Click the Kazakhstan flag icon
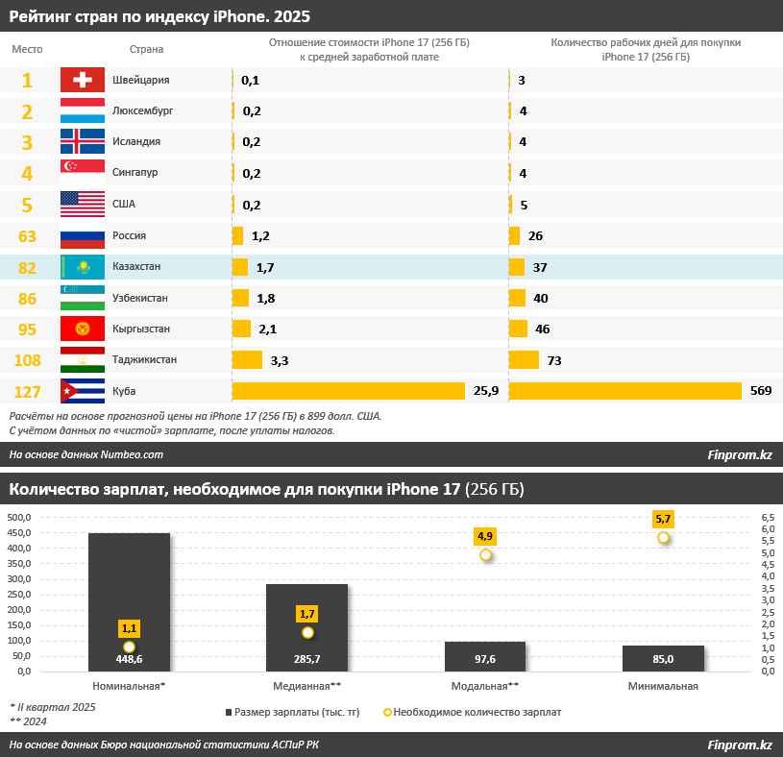The height and width of the screenshot is (757, 783). click(x=83, y=267)
